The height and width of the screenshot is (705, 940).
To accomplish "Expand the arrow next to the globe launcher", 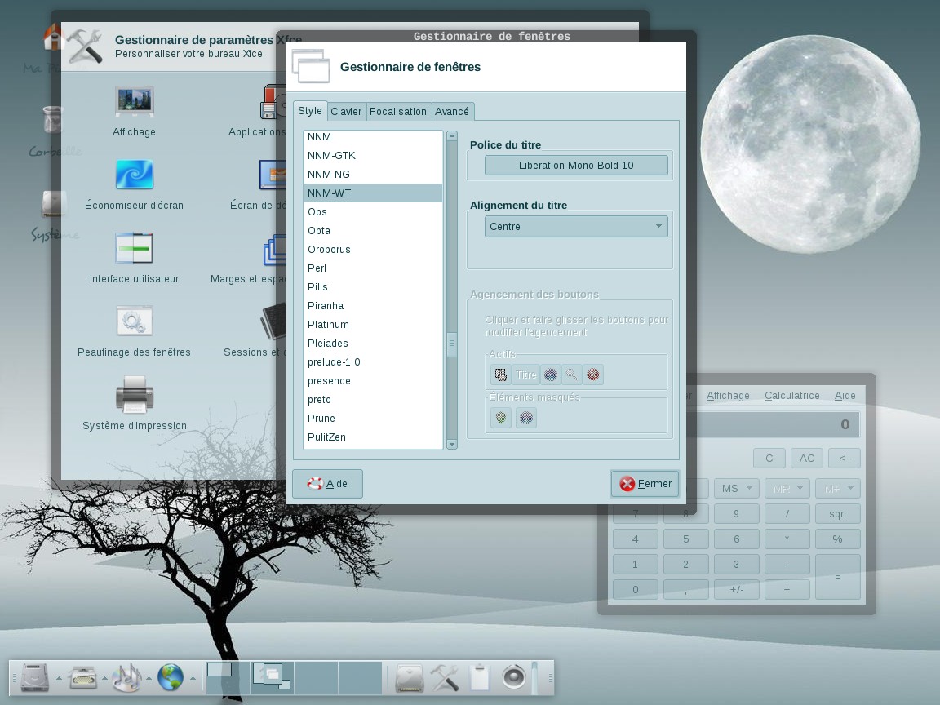I will pyautogui.click(x=193, y=678).
